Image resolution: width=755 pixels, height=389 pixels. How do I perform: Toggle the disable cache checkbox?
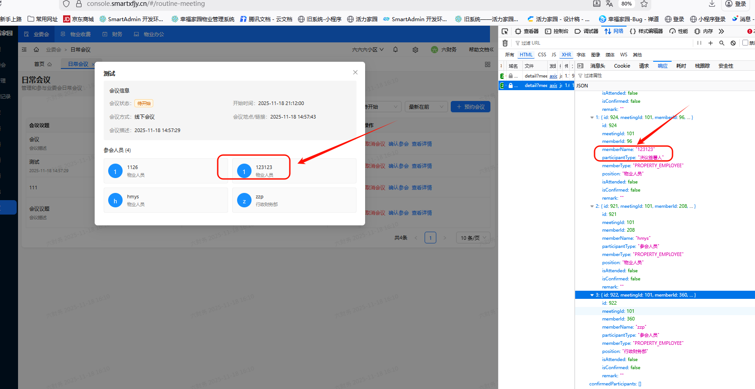point(746,43)
